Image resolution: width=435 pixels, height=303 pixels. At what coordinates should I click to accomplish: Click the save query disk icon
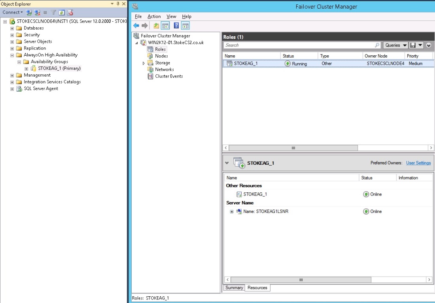point(413,45)
